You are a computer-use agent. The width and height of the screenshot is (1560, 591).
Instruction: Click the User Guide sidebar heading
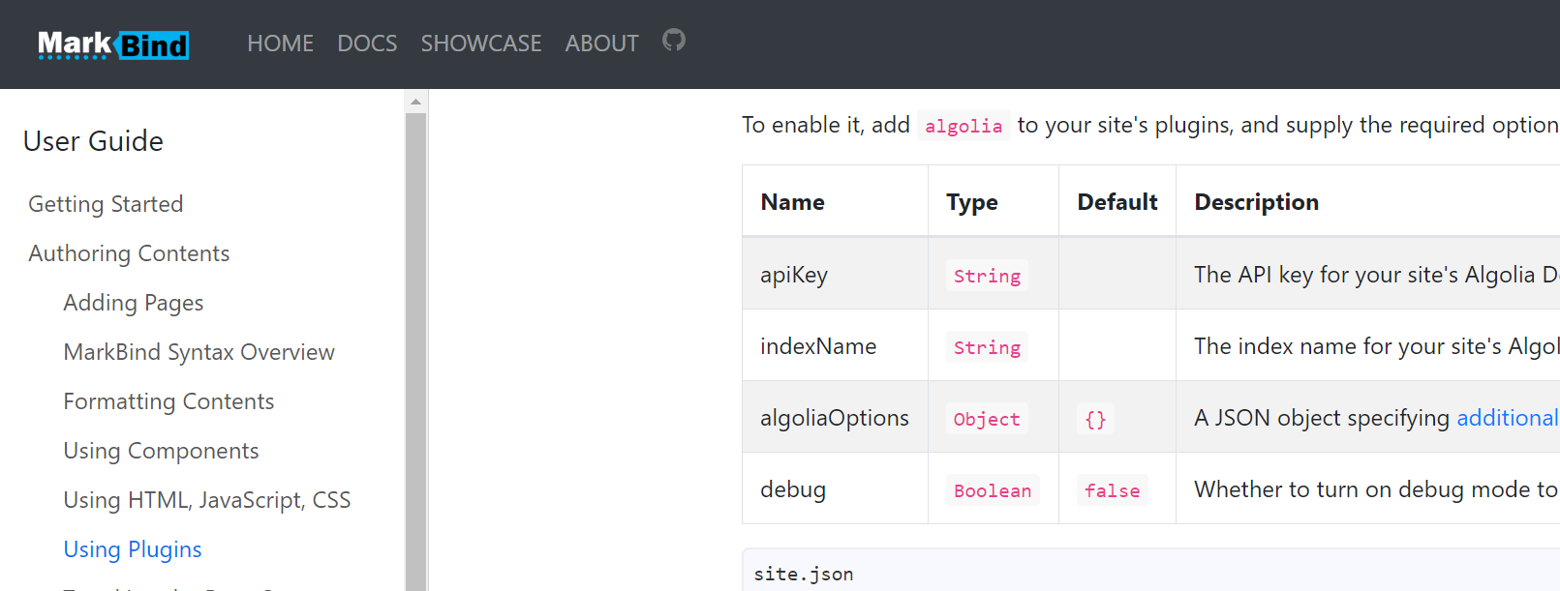click(x=93, y=141)
